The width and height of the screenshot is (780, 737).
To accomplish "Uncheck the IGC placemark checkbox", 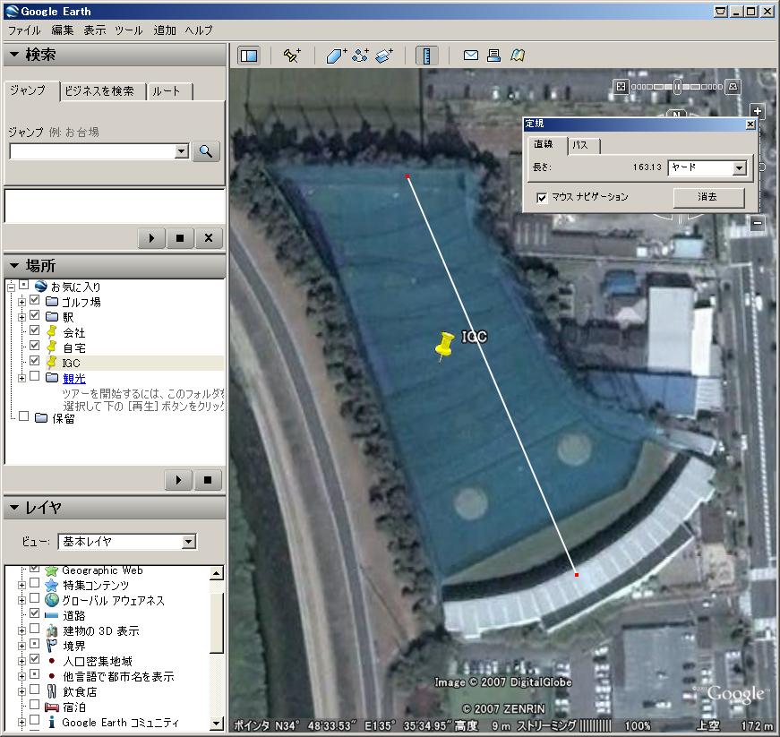I will (34, 361).
